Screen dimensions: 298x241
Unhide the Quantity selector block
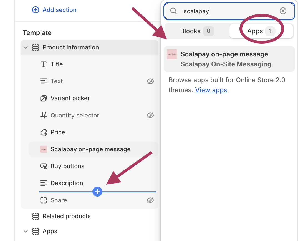[x=150, y=115]
